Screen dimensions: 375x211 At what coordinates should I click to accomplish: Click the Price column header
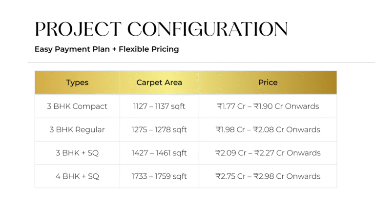(x=268, y=83)
